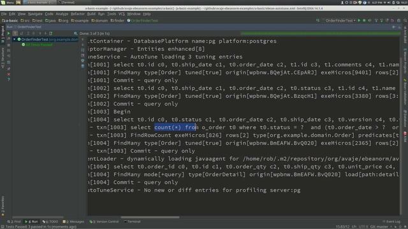
Task: Click VCS Commit Changes toolbar icon
Action: (x=381, y=20)
